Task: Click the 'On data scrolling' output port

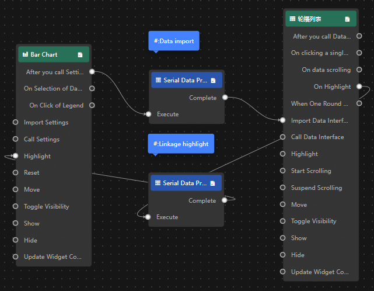Action: coord(359,70)
